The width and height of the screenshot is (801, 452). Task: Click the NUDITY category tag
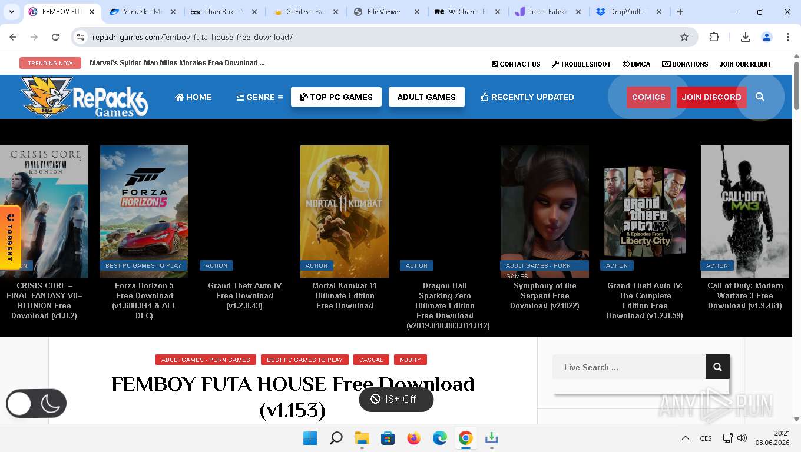coord(411,360)
